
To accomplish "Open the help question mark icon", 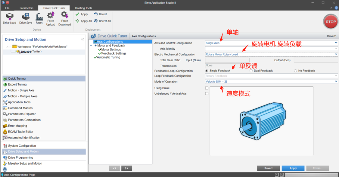I will 336,8.
